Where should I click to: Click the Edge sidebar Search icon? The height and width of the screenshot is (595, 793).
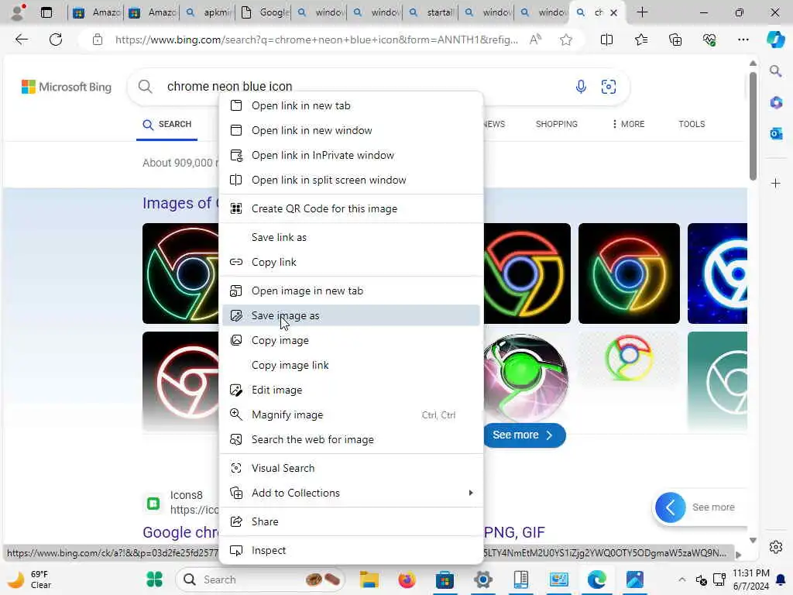776,71
